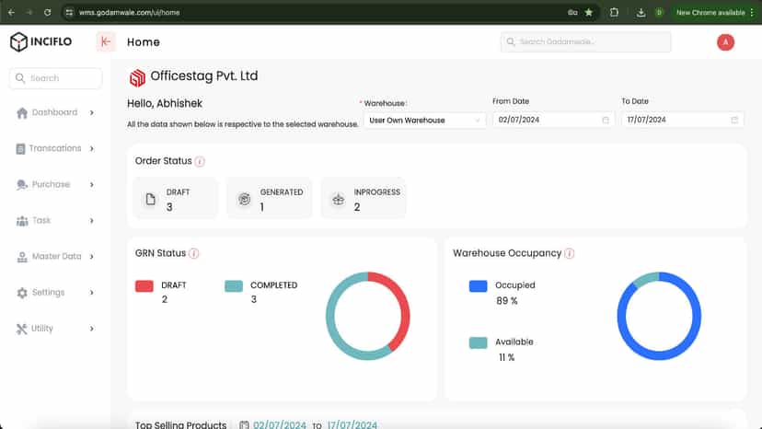Click the search magnifier in Godamwale search
This screenshot has width=762, height=429.
pyautogui.click(x=511, y=41)
